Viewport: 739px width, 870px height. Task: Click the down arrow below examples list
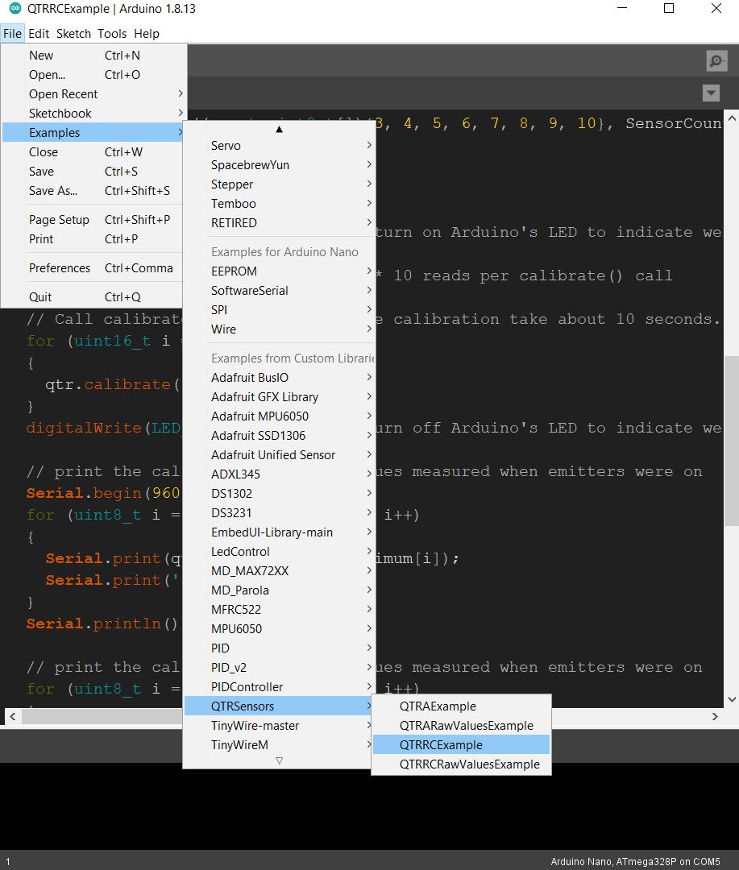point(280,760)
